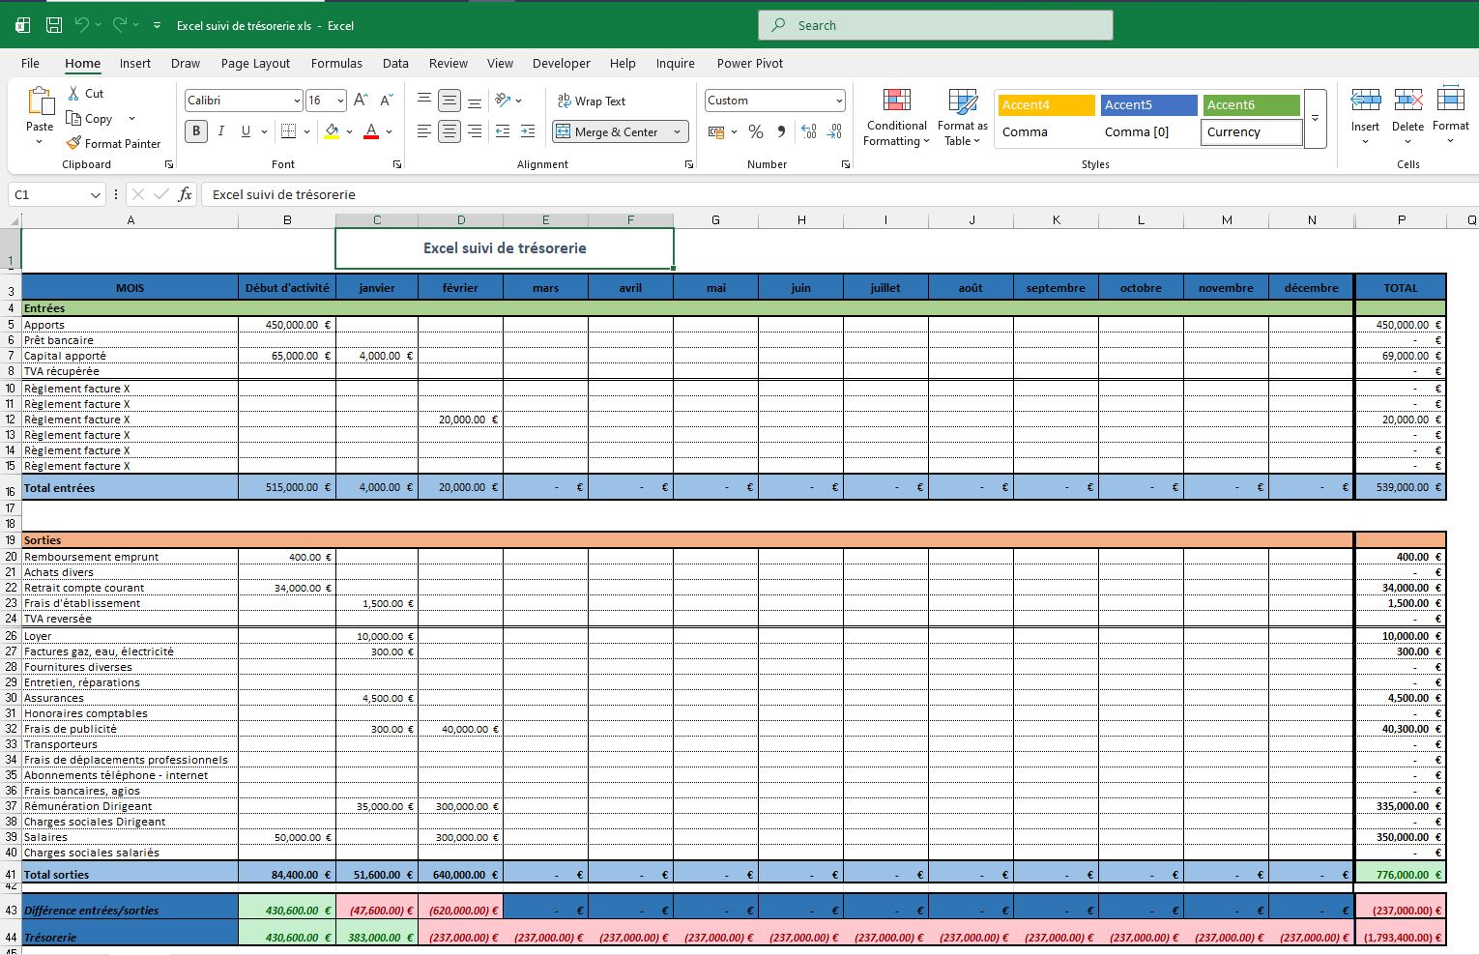1479x955 pixels.
Task: Click the Paste clipboard icon
Action: pyautogui.click(x=40, y=101)
